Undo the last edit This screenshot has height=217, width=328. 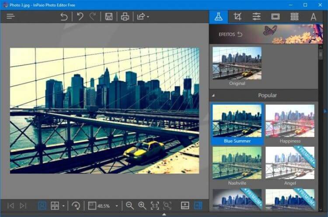point(80,17)
